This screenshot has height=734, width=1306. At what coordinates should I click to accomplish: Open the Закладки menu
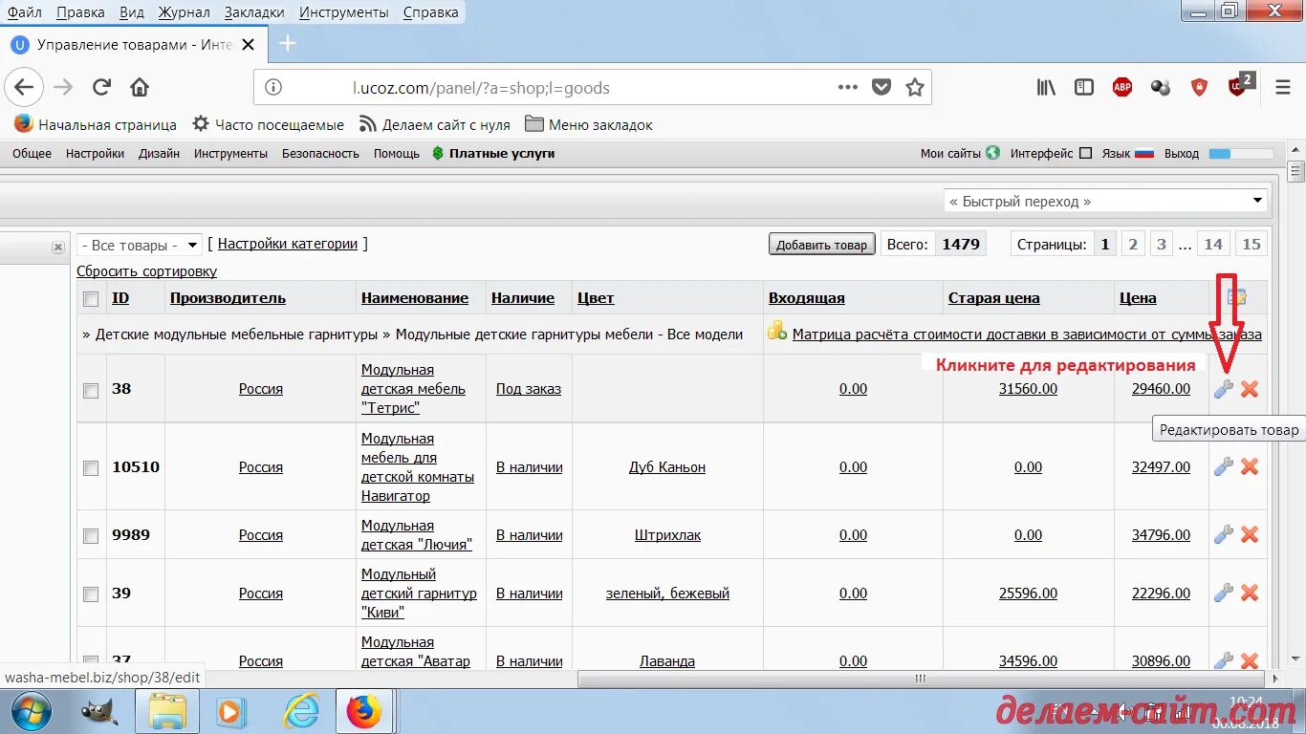(254, 12)
